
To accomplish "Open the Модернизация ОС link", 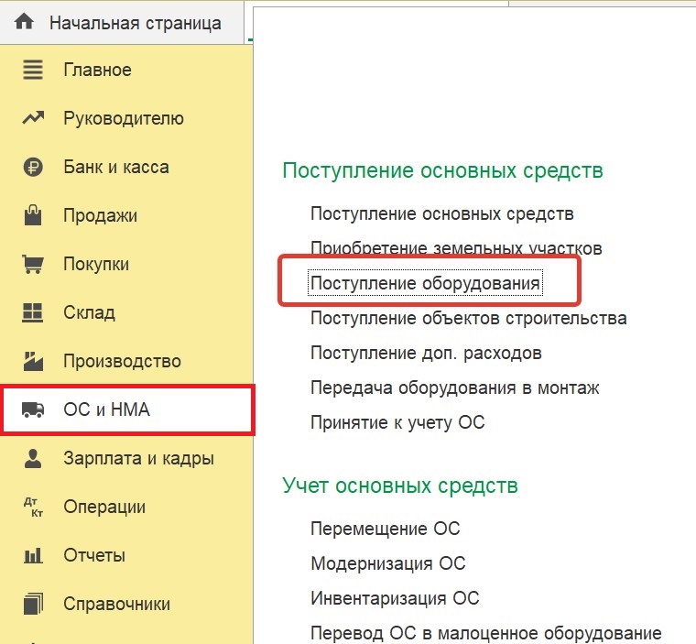I will coord(388,563).
